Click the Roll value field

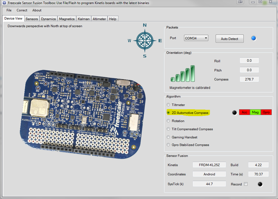(249, 60)
